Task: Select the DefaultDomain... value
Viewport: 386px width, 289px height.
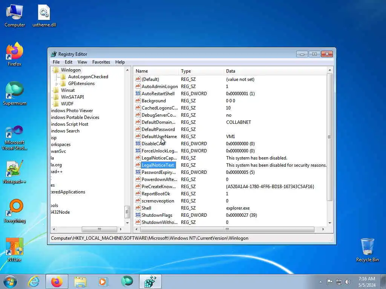Action: point(159,122)
